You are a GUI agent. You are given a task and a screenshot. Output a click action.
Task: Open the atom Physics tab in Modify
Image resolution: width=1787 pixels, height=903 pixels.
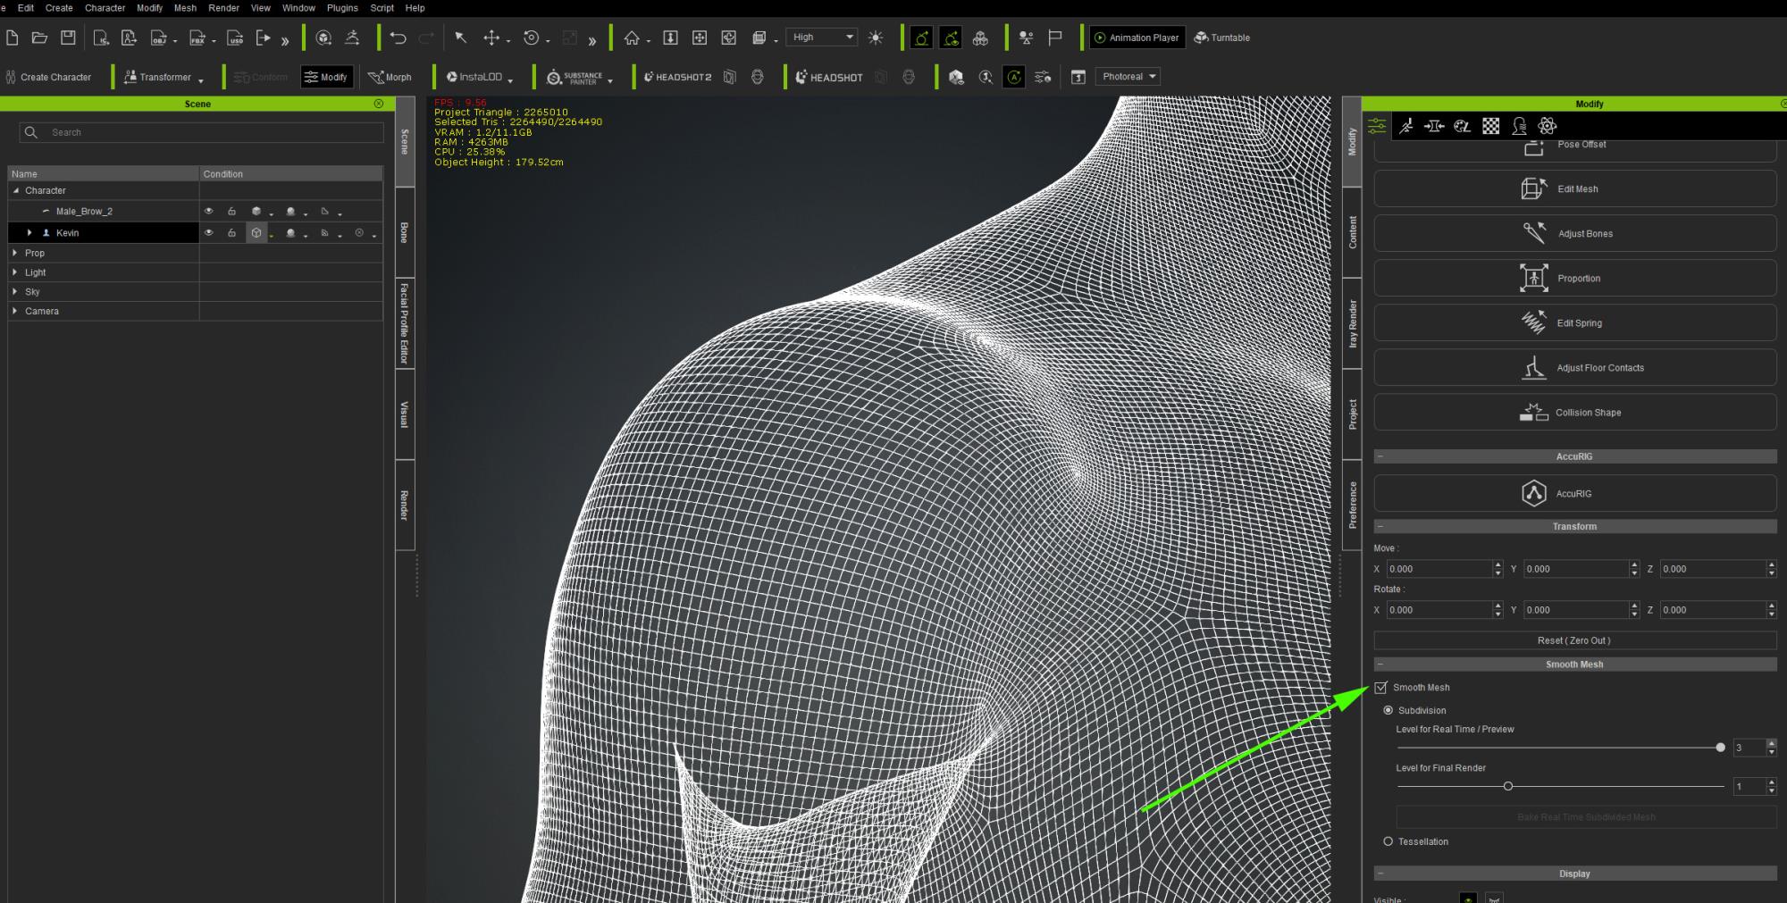coord(1548,126)
